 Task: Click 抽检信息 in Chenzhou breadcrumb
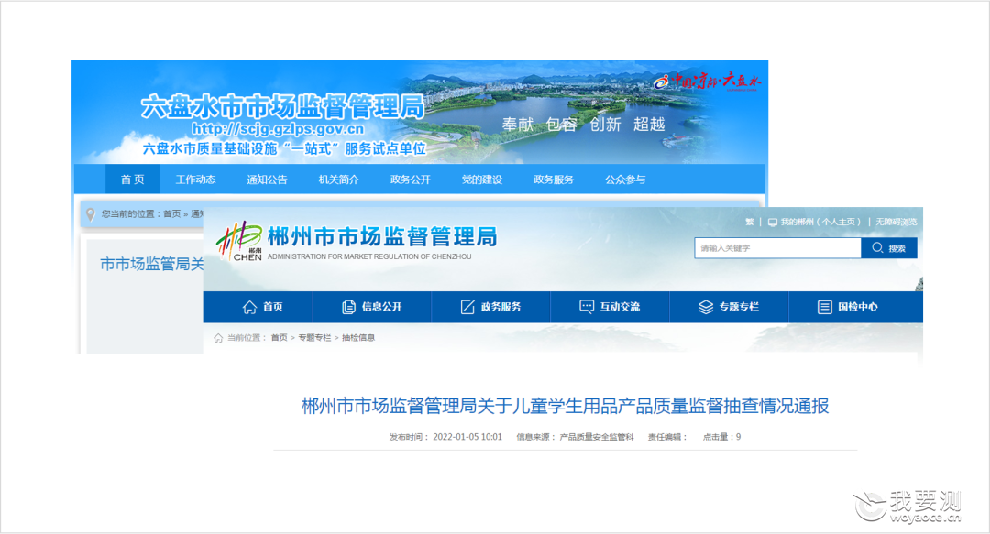coord(358,338)
